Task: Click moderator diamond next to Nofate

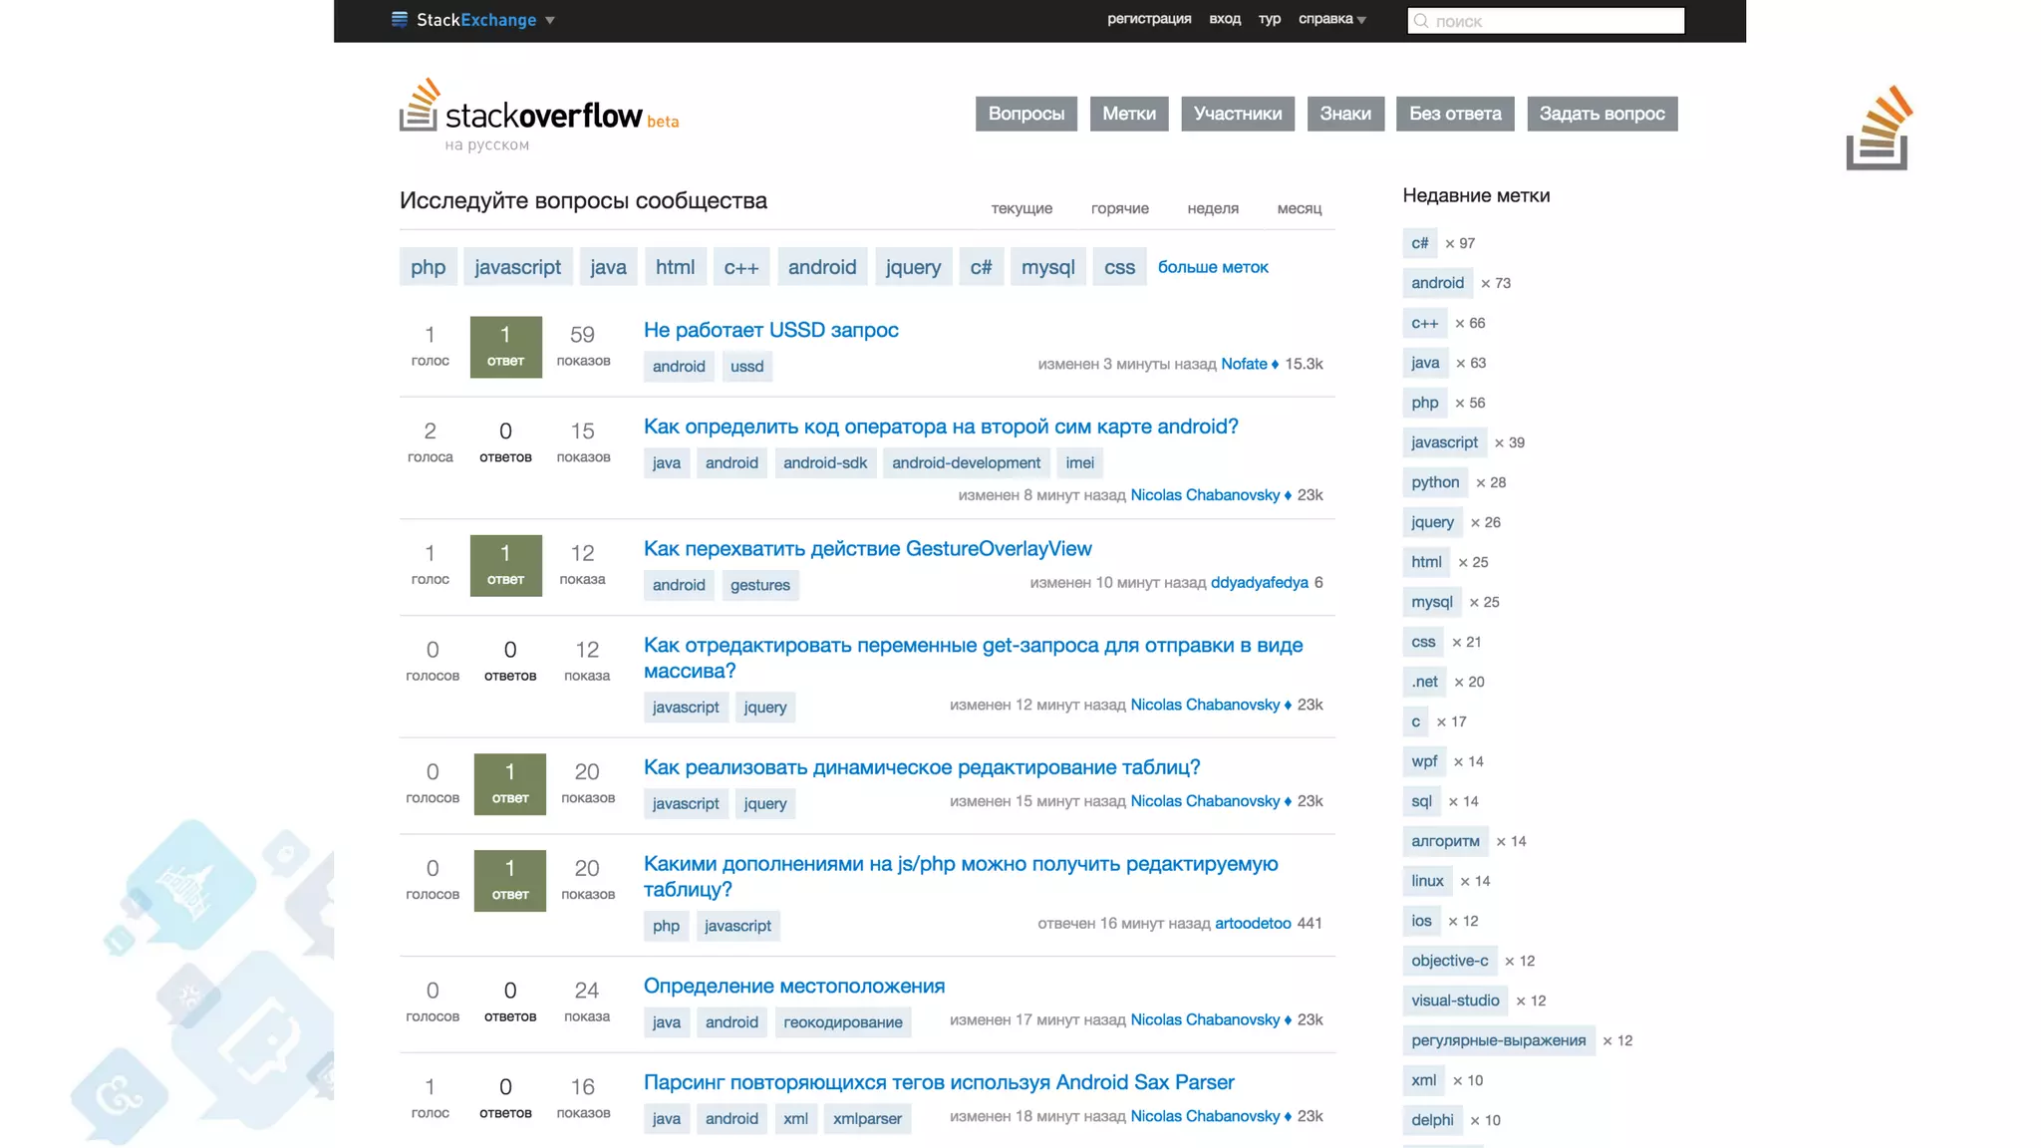Action: (x=1275, y=365)
